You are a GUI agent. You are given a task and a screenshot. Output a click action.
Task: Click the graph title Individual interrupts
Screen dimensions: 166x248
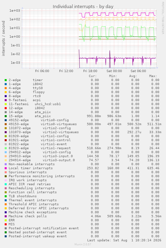click(83, 7)
